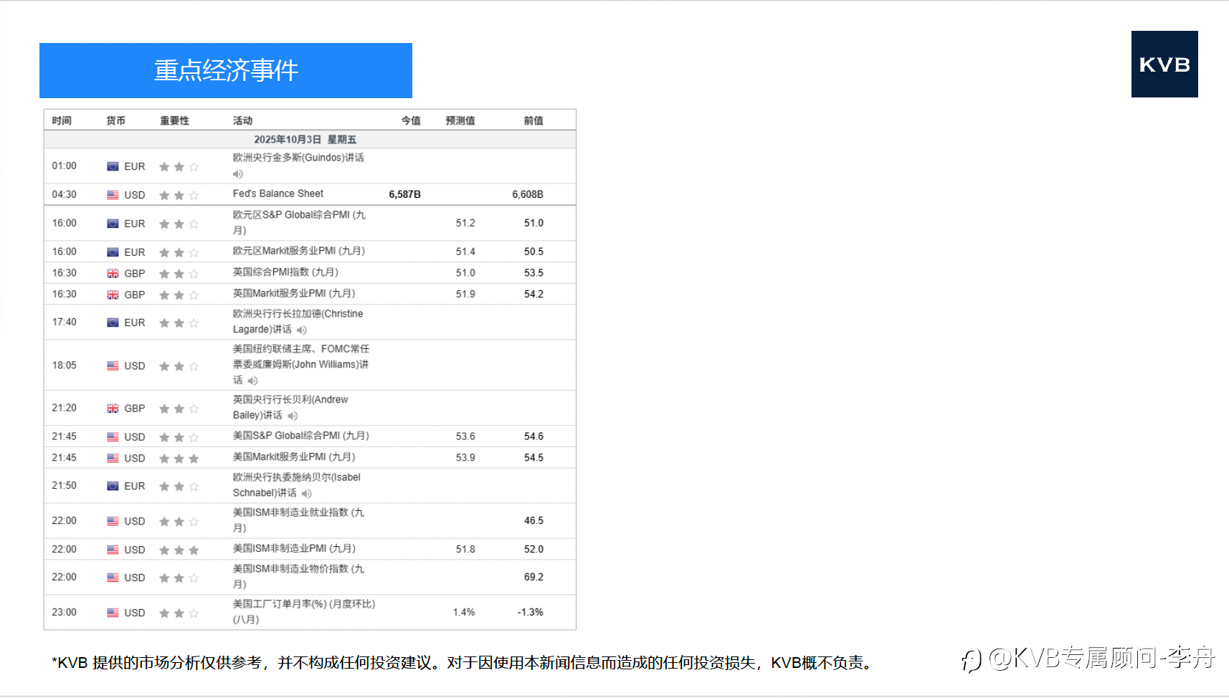Click the 51.8 forecast for 美国ISM非制造业PMI
Viewport: 1229px width, 698px height.
(x=465, y=549)
